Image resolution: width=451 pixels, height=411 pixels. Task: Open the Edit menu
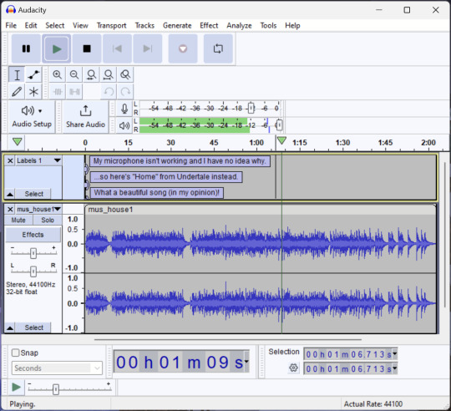[31, 26]
